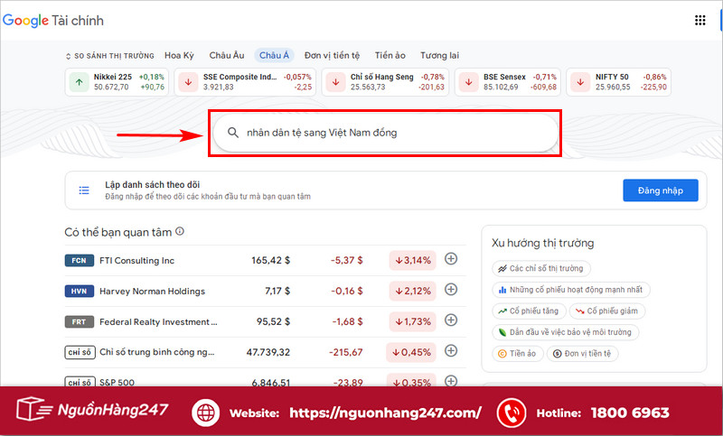
Task: Open the Google apps grid icon
Action: point(700,20)
